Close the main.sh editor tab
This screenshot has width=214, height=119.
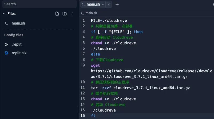tap(108, 5)
